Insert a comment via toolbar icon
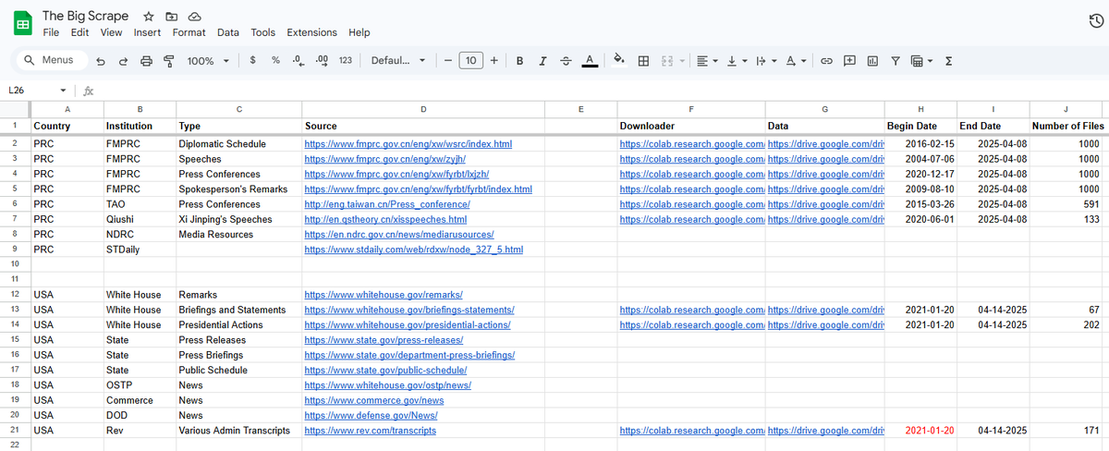 (x=849, y=61)
